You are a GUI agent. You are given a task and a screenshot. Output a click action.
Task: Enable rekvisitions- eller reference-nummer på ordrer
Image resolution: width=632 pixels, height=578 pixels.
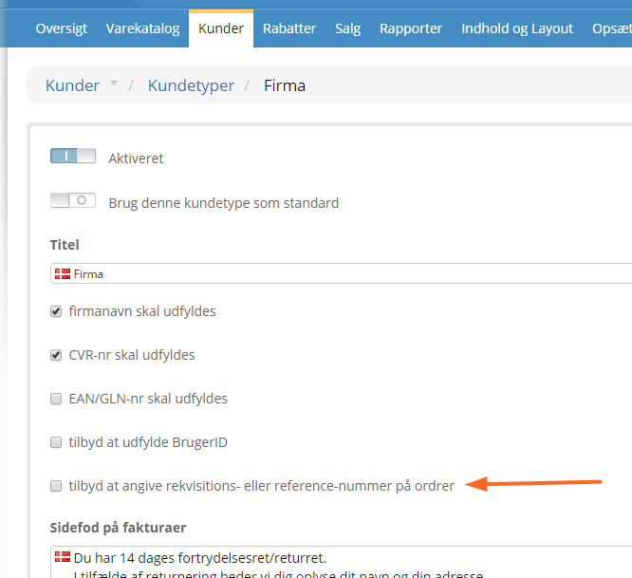(x=56, y=486)
